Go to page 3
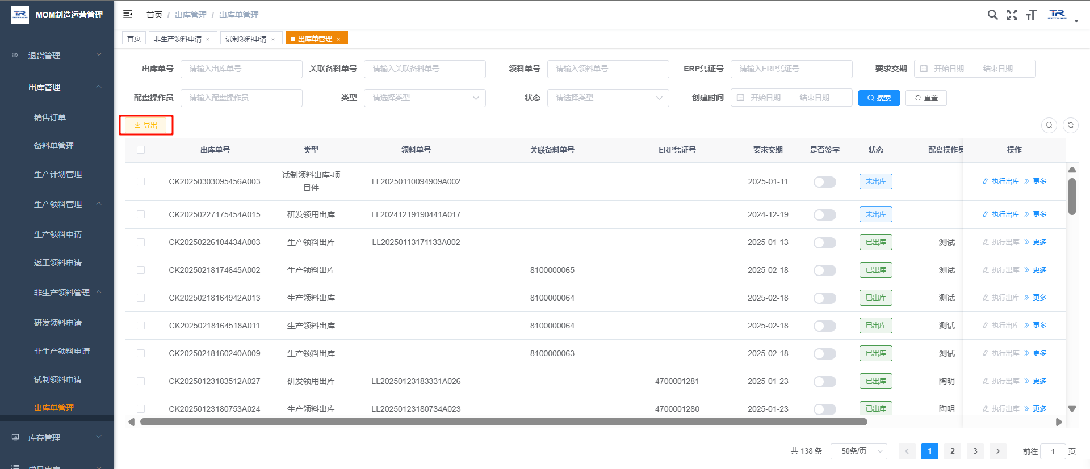The height and width of the screenshot is (469, 1090). tap(975, 451)
